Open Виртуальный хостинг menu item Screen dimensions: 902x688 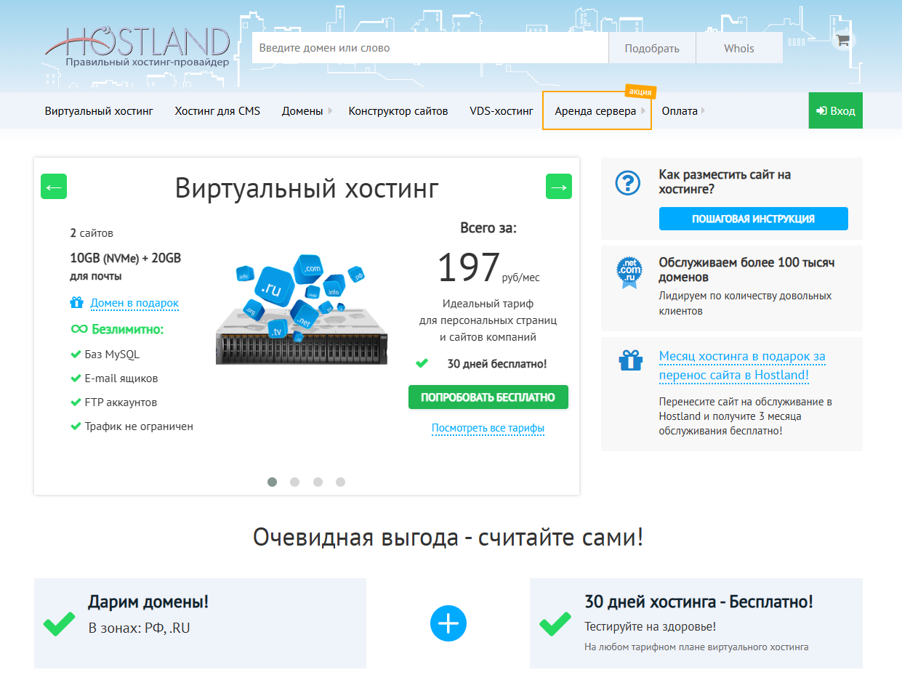[99, 111]
